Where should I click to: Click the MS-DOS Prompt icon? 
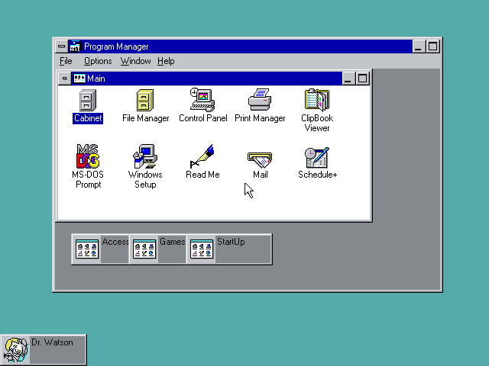point(88,156)
